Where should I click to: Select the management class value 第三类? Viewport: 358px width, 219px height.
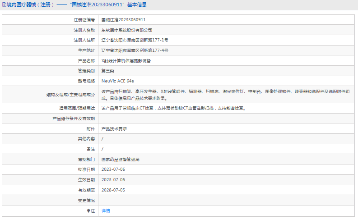tap(108, 71)
